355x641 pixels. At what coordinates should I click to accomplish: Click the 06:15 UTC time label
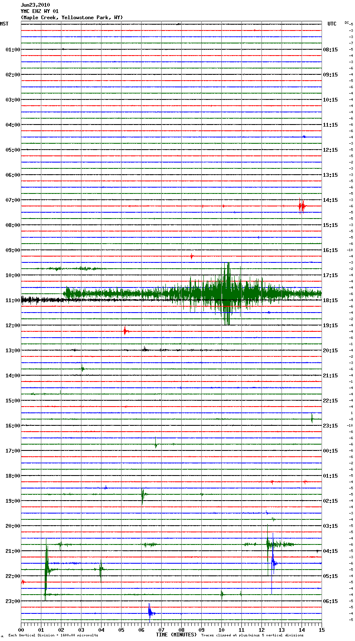(x=330, y=601)
